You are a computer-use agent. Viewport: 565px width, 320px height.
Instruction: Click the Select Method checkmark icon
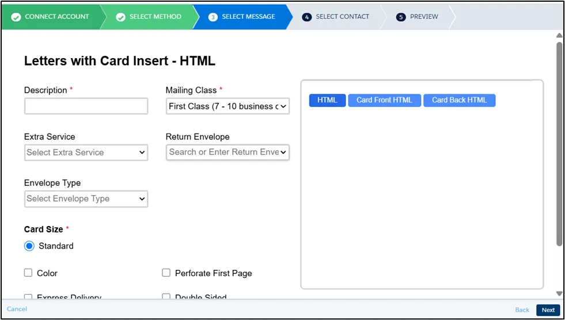click(121, 17)
